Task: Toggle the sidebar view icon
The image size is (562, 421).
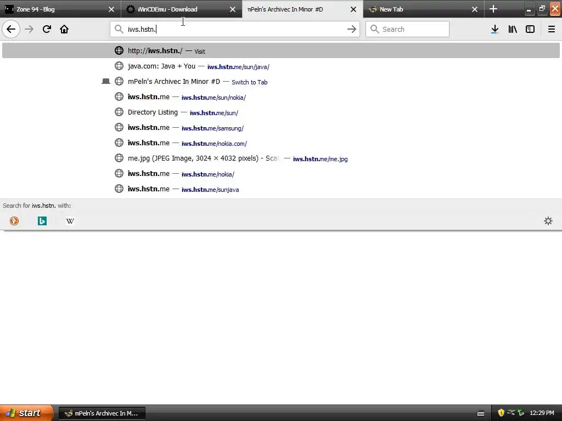Action: point(530,29)
